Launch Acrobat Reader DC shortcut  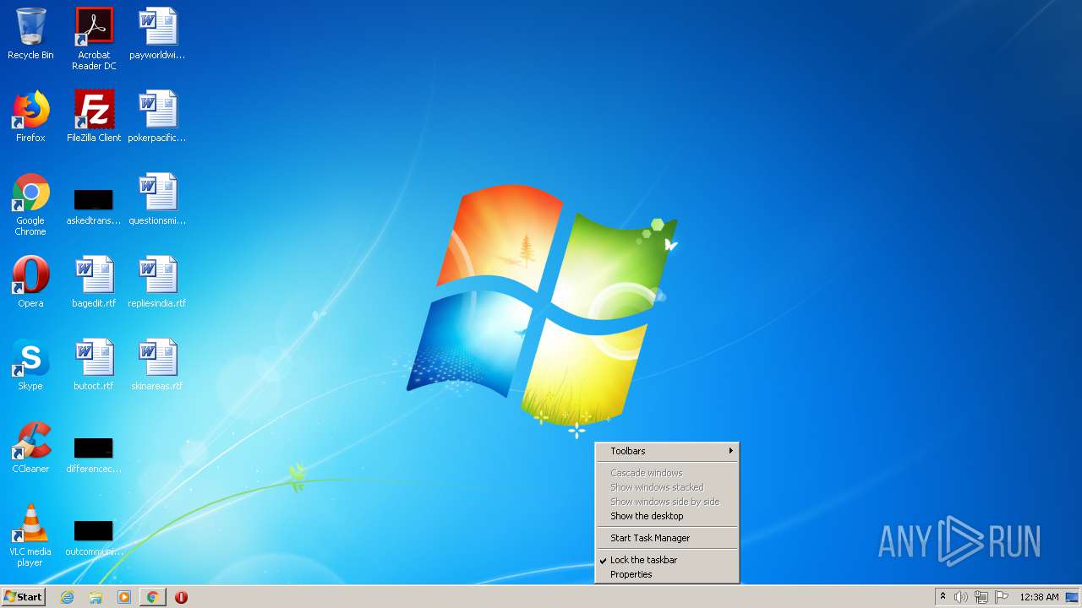coord(94,39)
